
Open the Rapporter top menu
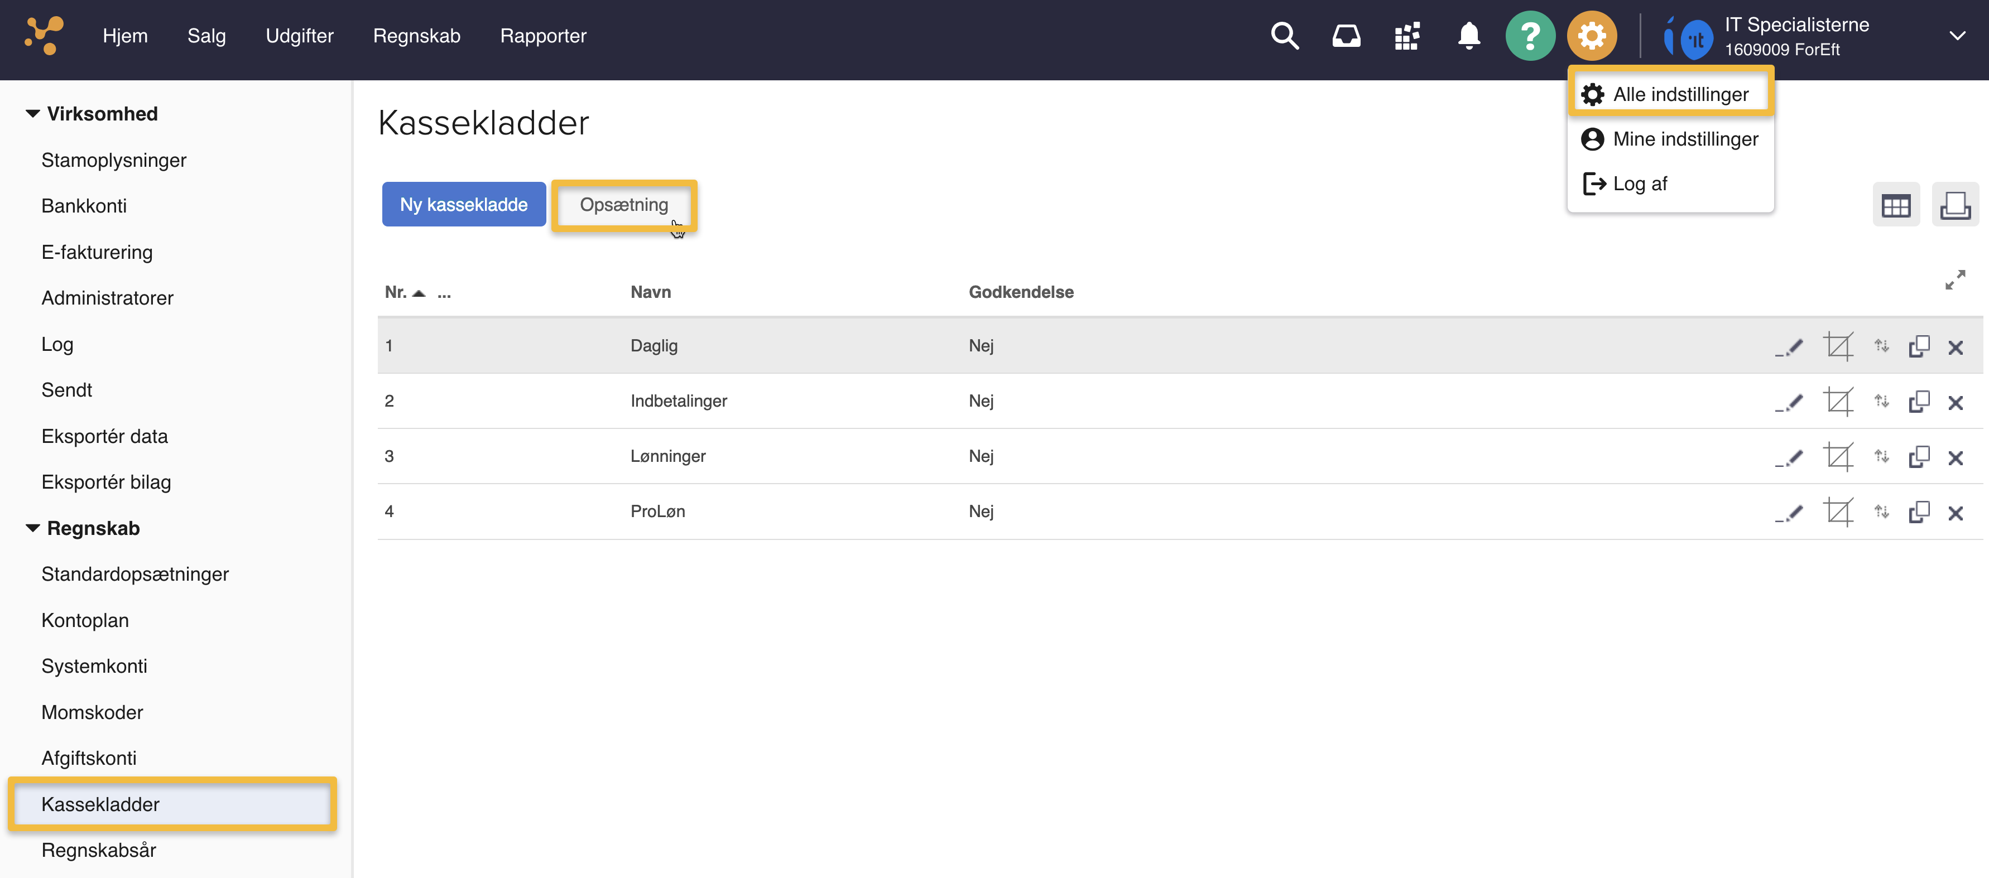tap(543, 36)
